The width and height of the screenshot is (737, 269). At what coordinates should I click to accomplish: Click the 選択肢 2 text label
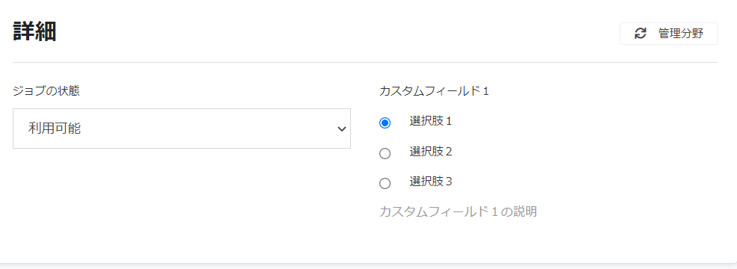click(x=430, y=151)
